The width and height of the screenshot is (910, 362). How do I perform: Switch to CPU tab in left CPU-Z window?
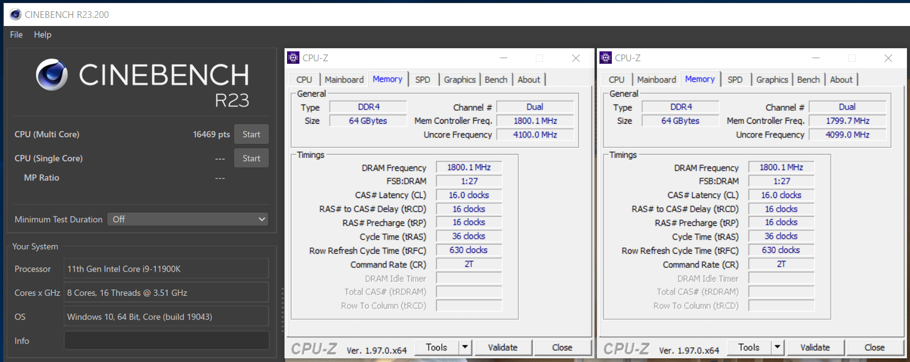pyautogui.click(x=304, y=80)
